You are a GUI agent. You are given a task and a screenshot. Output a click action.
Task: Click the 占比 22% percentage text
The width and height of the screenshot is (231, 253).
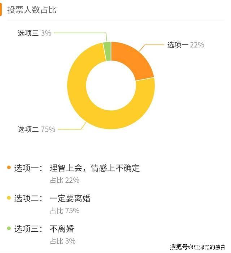pyautogui.click(x=65, y=180)
